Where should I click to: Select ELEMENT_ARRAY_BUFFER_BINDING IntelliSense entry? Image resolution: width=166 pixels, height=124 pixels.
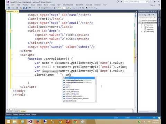coord(77,99)
